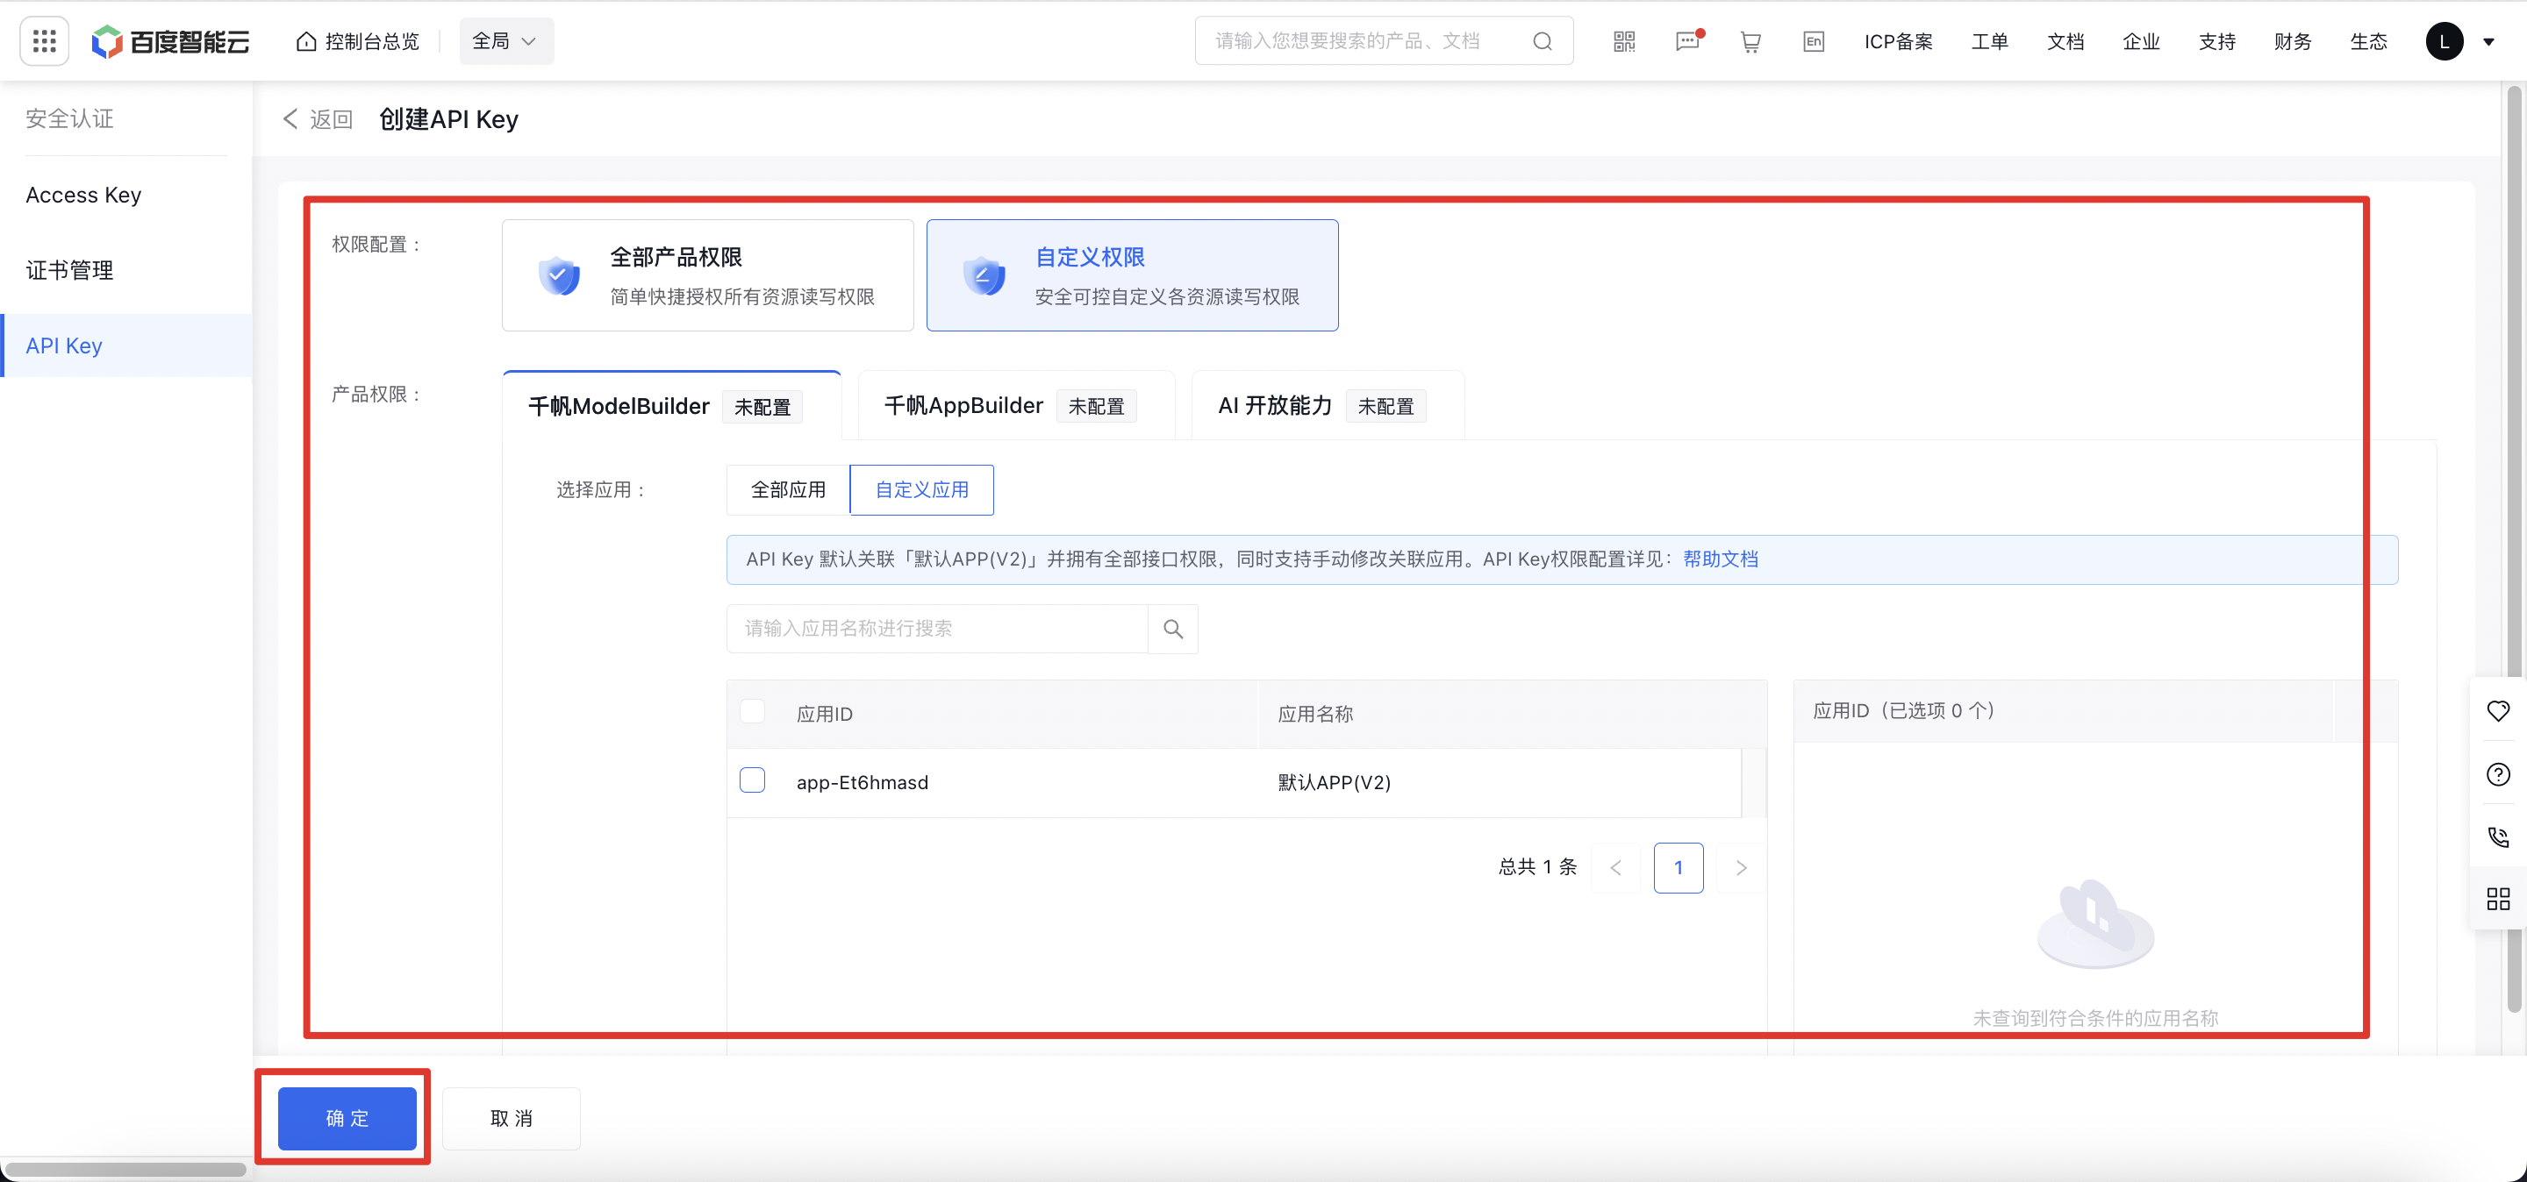
Task: Open the 帮助文档 link
Action: click(1721, 559)
